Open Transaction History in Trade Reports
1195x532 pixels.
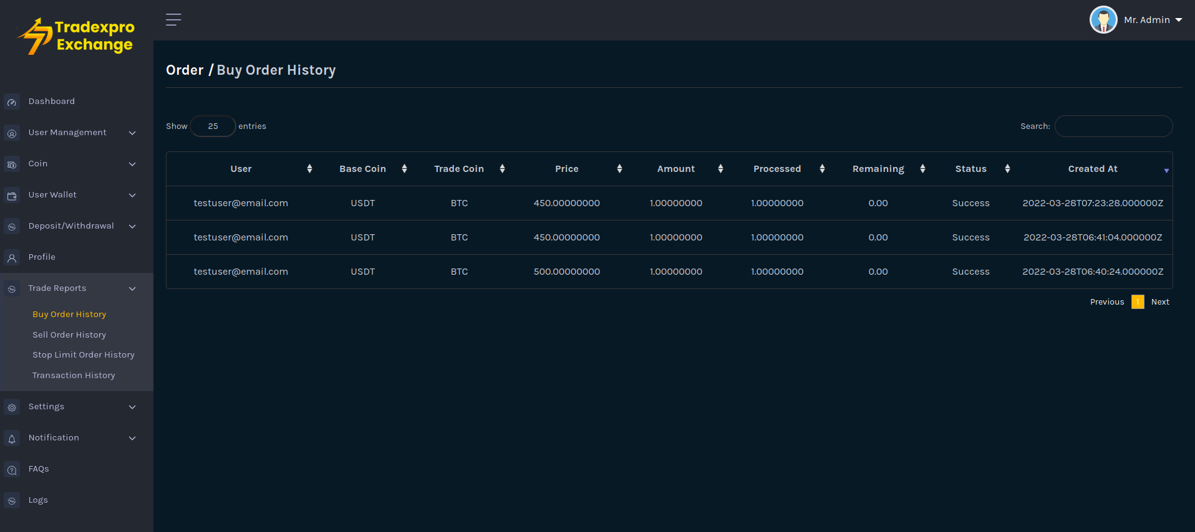tap(74, 376)
